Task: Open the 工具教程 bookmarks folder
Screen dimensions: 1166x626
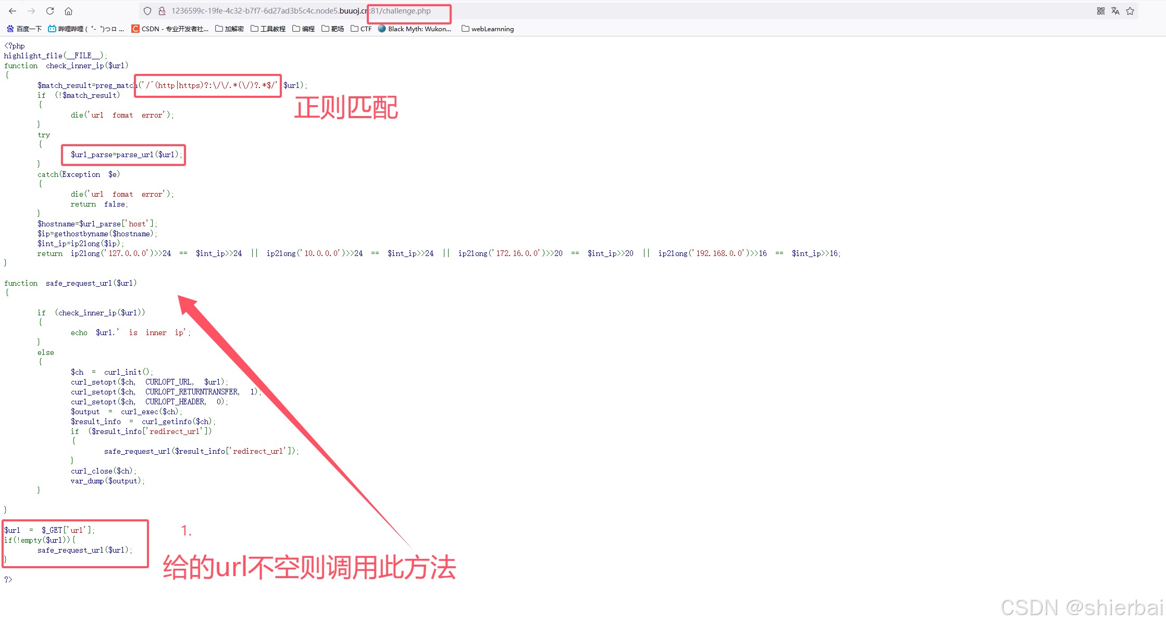Action: [267, 29]
